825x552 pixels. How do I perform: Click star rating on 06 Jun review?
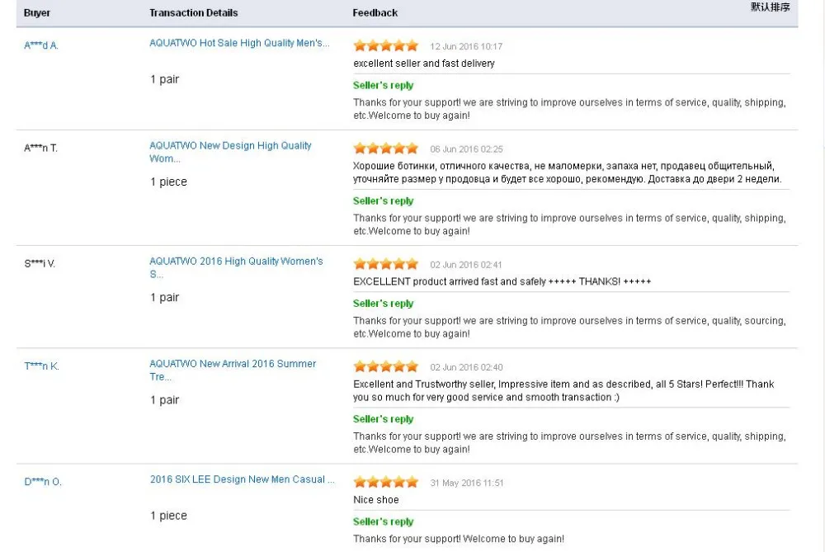[x=385, y=149]
